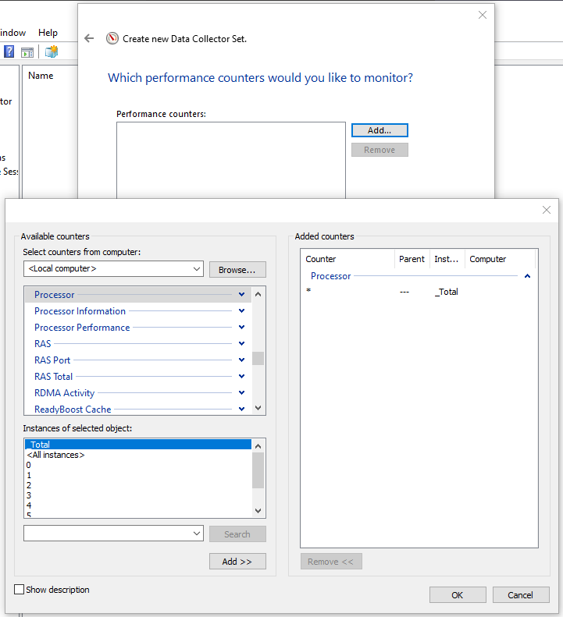Enable the Show description checkbox
The height and width of the screenshot is (617, 563).
point(19,589)
